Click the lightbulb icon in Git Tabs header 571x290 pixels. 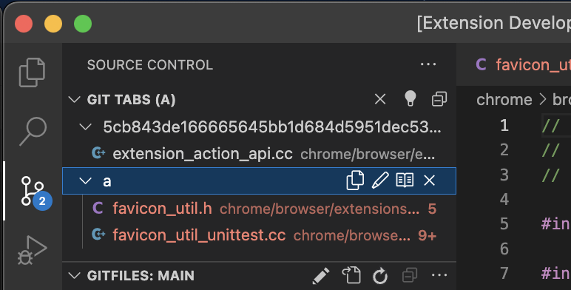tap(410, 98)
